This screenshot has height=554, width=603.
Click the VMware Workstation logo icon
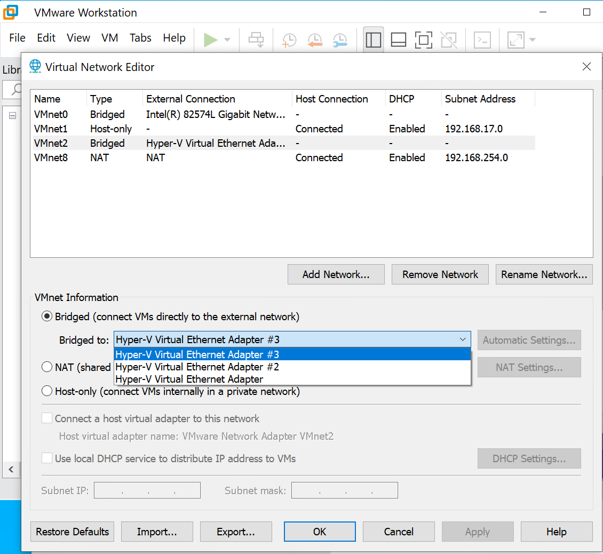[11, 12]
